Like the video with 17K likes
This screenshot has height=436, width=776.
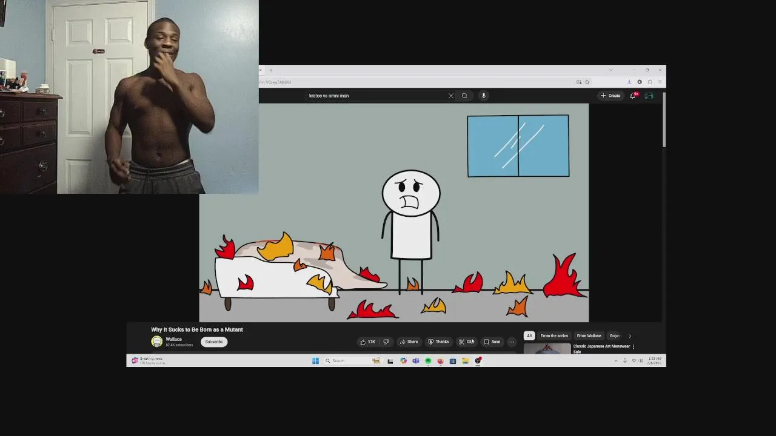coord(368,342)
